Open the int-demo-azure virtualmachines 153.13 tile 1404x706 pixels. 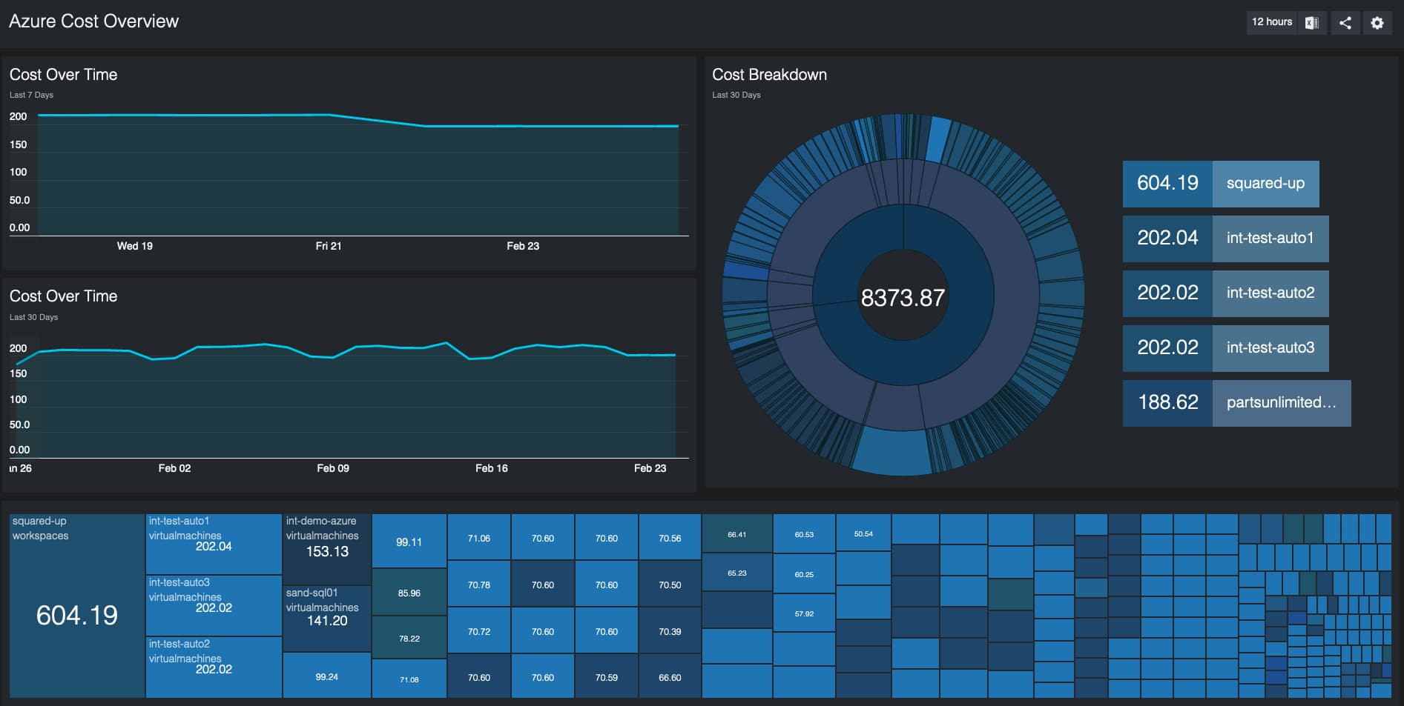(327, 549)
